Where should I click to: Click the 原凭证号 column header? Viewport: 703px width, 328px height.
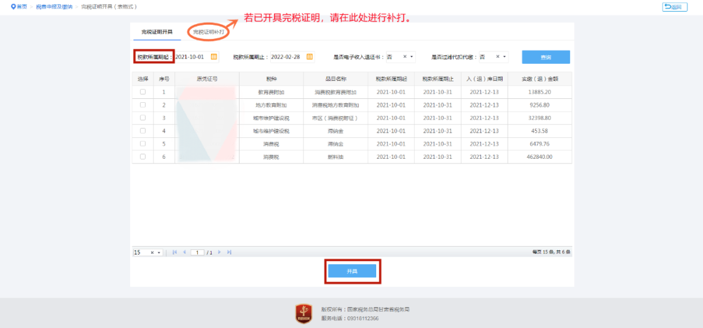pyautogui.click(x=207, y=79)
